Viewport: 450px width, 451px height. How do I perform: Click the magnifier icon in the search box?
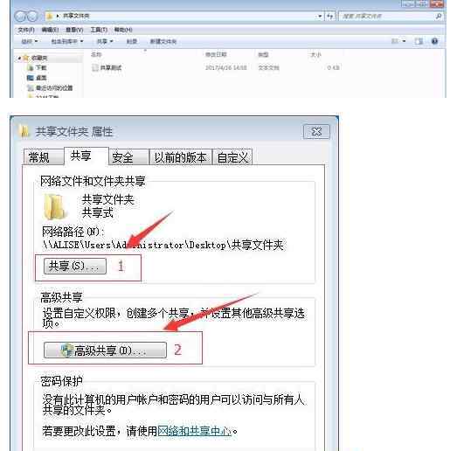coord(439,16)
